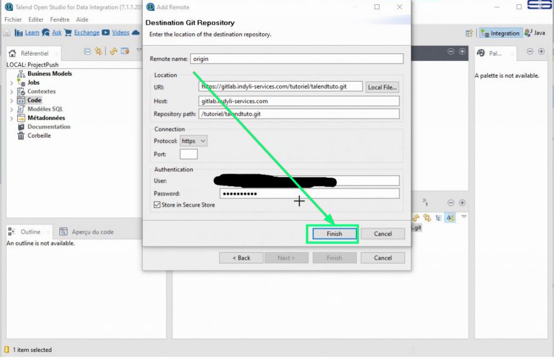Open the Fenêtre menu
Viewport: 554px width, 359px height.
tap(60, 19)
